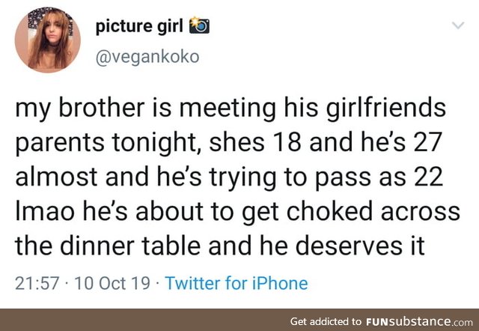The height and width of the screenshot is (331, 479).
Task: Open the picture girl display name
Action: [139, 26]
